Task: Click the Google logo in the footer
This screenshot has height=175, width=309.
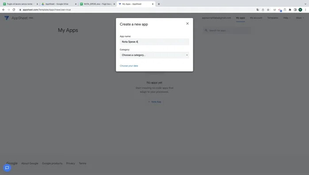Action: point(12,163)
